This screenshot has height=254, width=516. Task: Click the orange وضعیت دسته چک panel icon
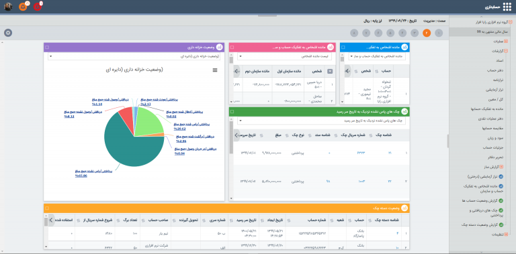404,208
